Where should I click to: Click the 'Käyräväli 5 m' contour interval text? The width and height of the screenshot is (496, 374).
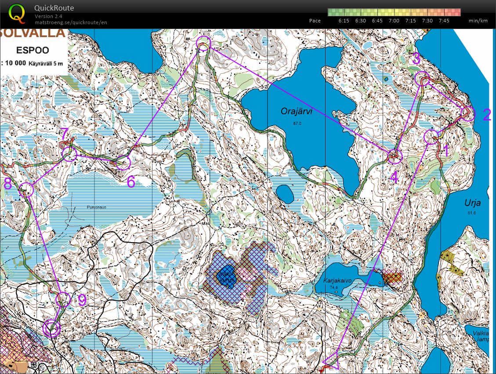click(x=46, y=63)
